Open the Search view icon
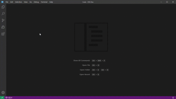This screenshot has height=99, width=176. click(x=3, y=14)
